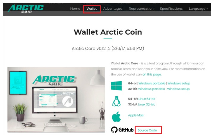Click the Arctic Coin logo in header
This screenshot has height=139, width=214.
pos(26,9)
